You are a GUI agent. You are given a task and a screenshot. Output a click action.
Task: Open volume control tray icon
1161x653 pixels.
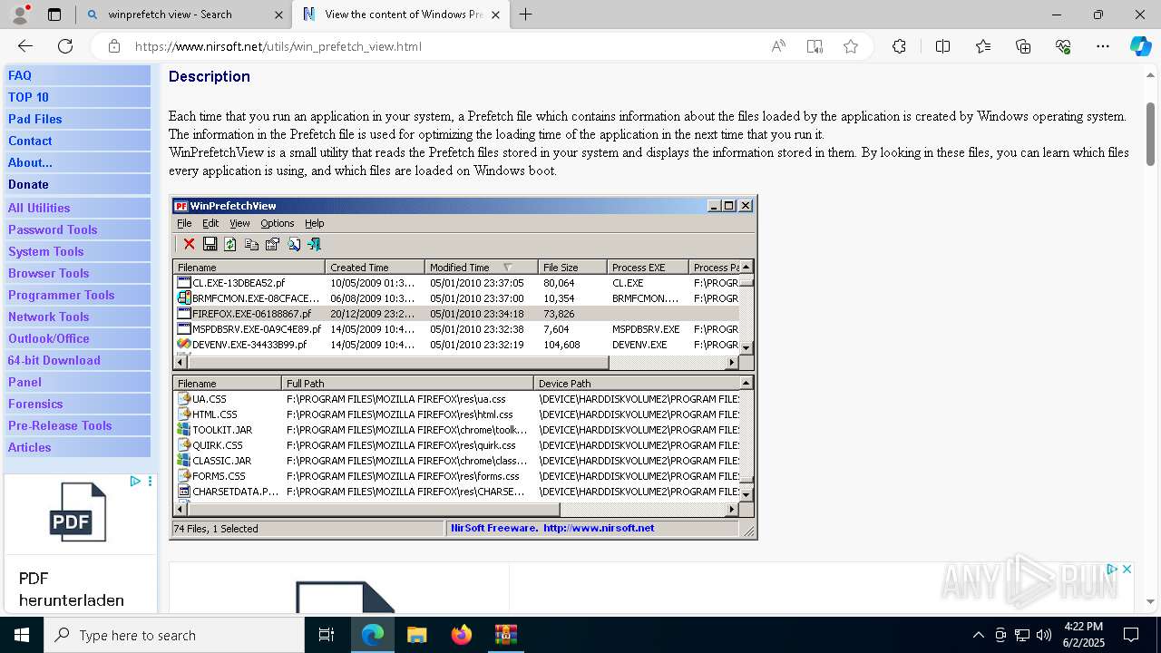[x=1044, y=635]
